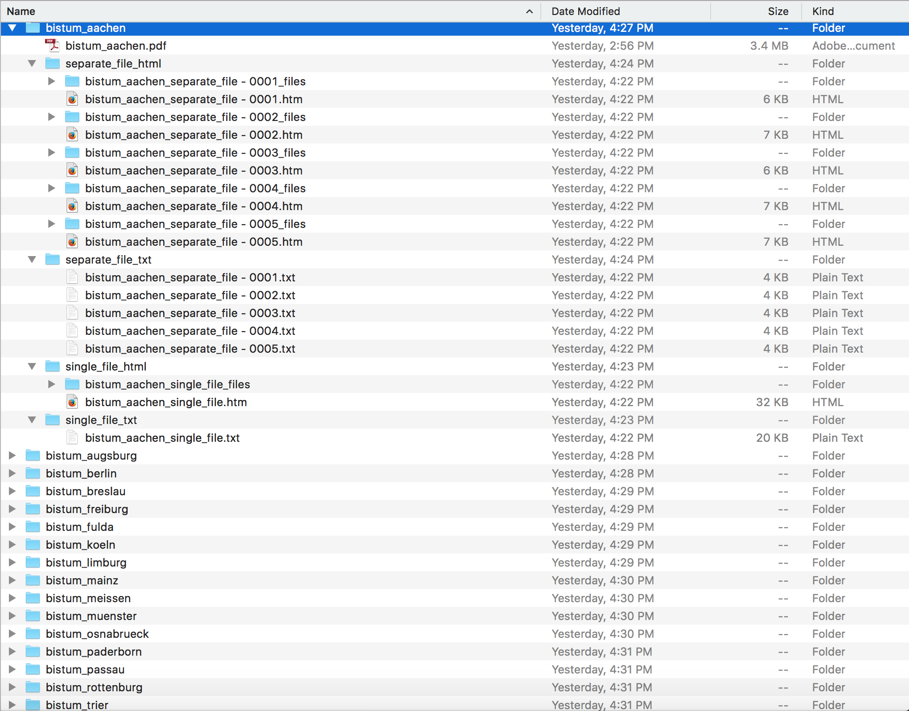909x711 pixels.
Task: Sort by the Kind column header
Action: pyautogui.click(x=823, y=11)
